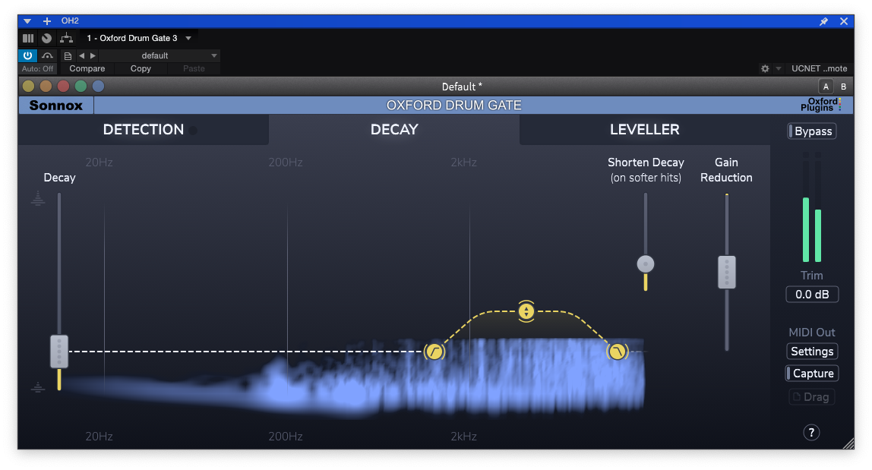Click the Oxford Plugins logo
Image resolution: width=872 pixels, height=470 pixels.
coord(821,105)
